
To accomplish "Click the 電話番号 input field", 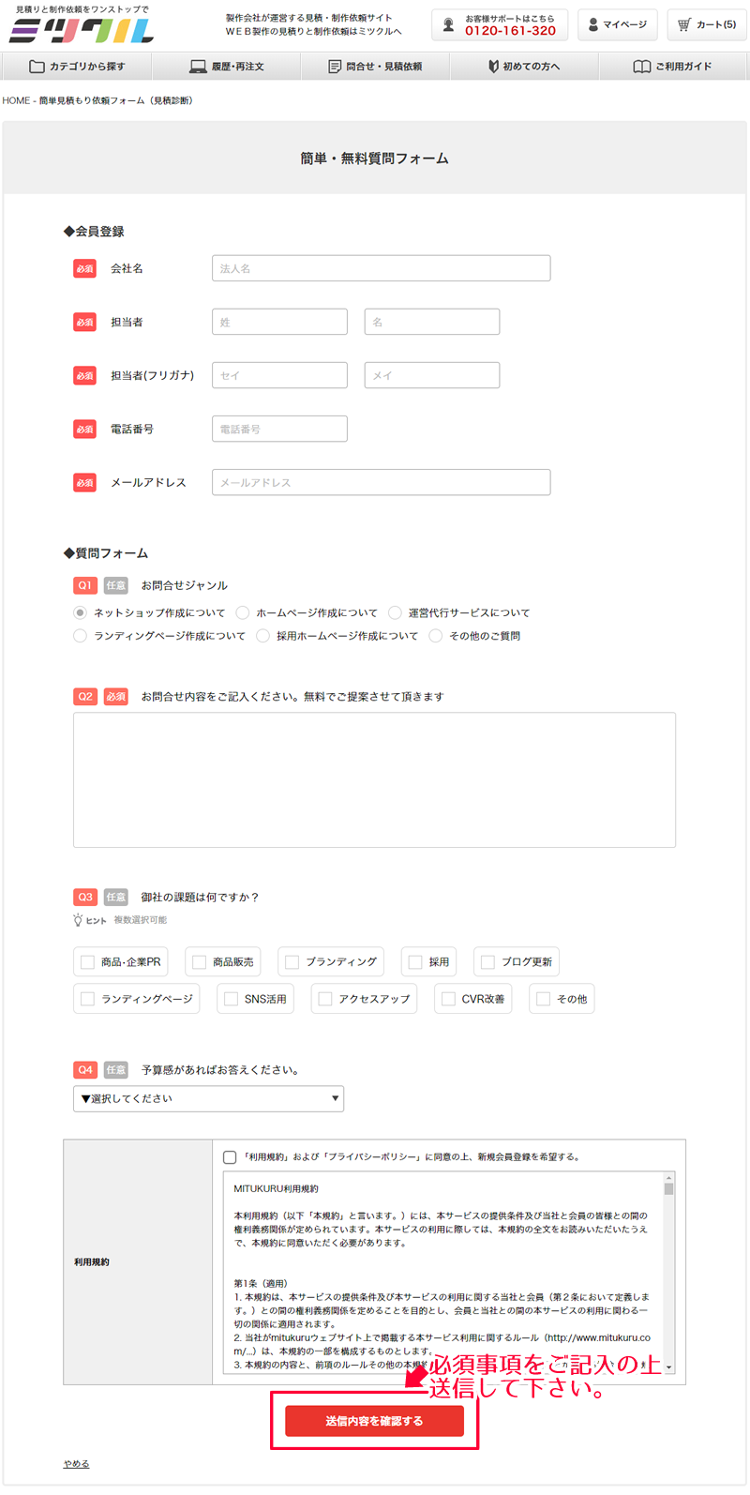I will coord(279,429).
